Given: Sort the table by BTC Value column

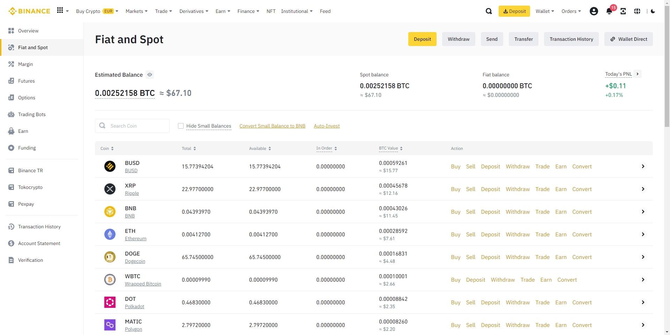Looking at the screenshot, I should tap(391, 149).
